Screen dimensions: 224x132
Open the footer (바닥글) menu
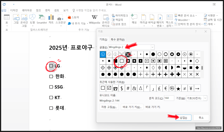(152, 20)
